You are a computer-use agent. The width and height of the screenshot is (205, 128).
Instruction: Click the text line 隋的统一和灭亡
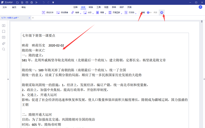pos(34,50)
